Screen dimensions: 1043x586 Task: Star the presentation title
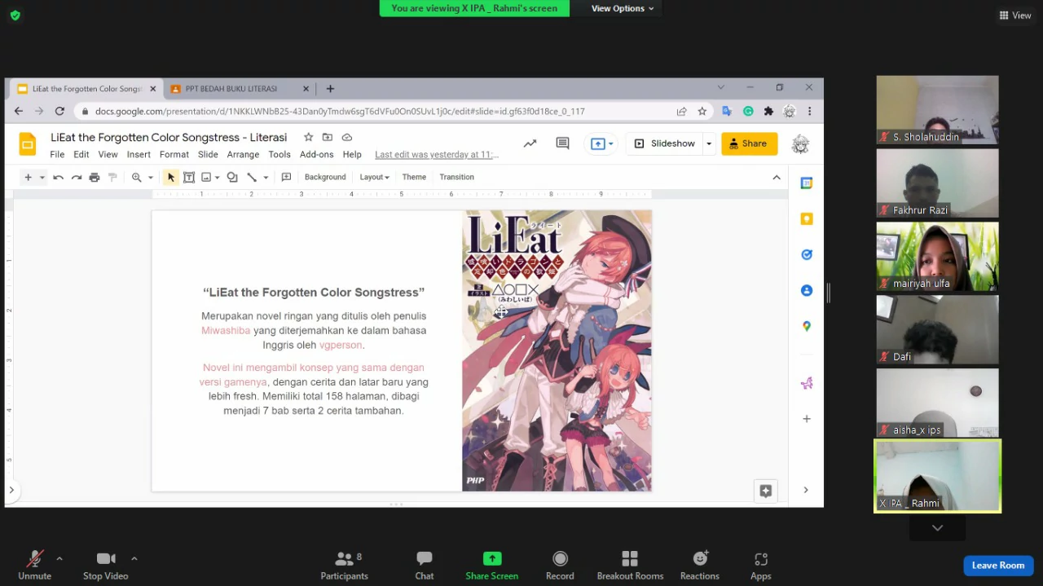(x=308, y=137)
